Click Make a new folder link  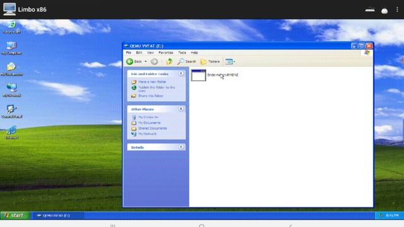pos(152,82)
